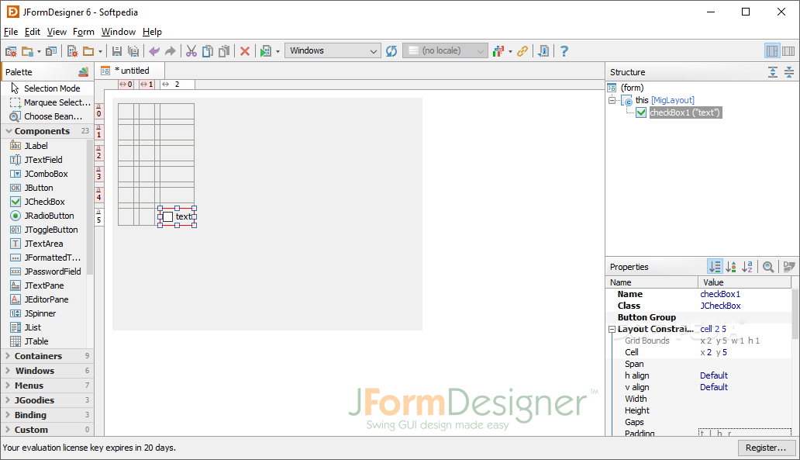Open the (no locale) dropdown
The height and width of the screenshot is (460, 800).
pyautogui.click(x=444, y=50)
